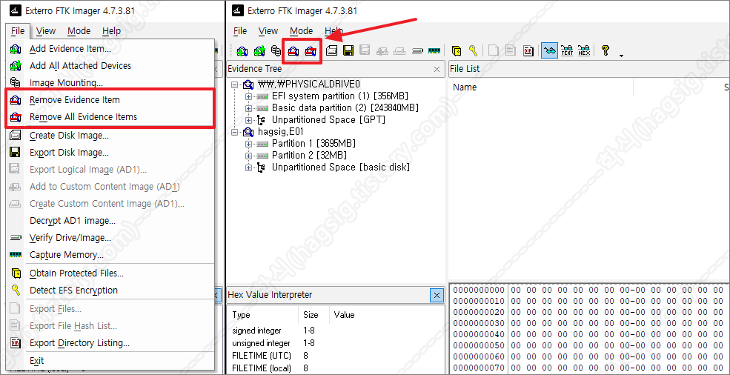
Task: Expand Unpartitioned Space [GPT] node
Action: pos(248,120)
